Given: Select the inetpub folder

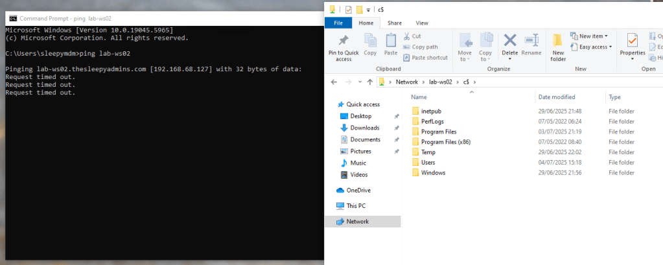Looking at the screenshot, I should pos(430,111).
